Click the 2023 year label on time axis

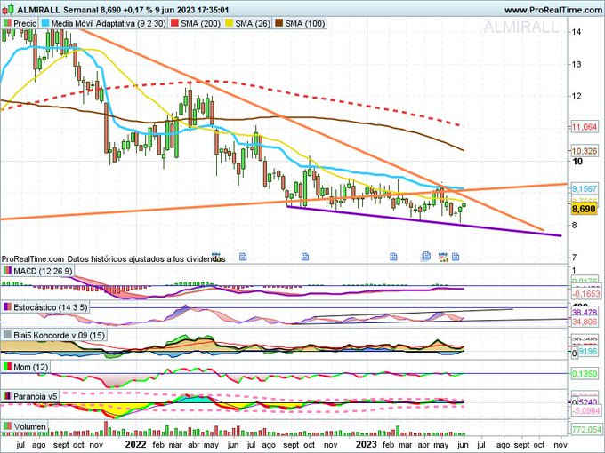367,444
